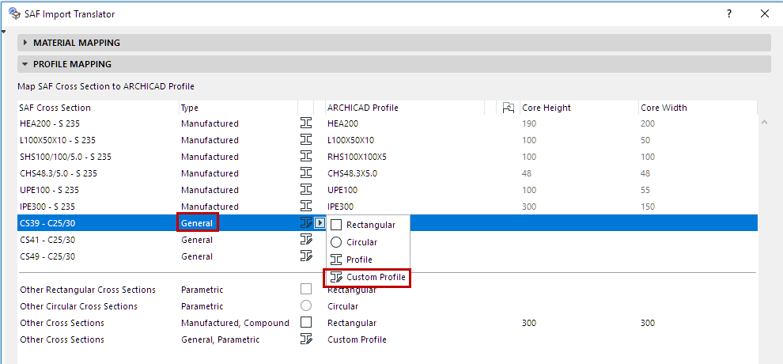This screenshot has height=364, width=783.
Task: Click the Other Circular Cross Sections row label
Action: [78, 306]
